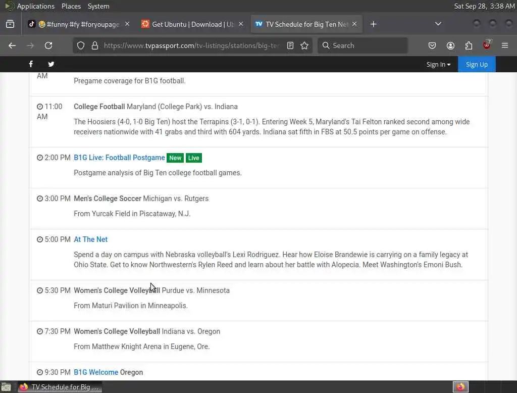Click the College Football Maryland vs. Indiana title

pos(156,107)
